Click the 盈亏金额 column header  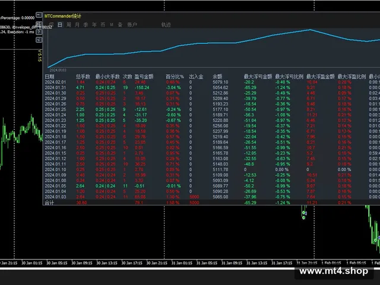(144, 77)
